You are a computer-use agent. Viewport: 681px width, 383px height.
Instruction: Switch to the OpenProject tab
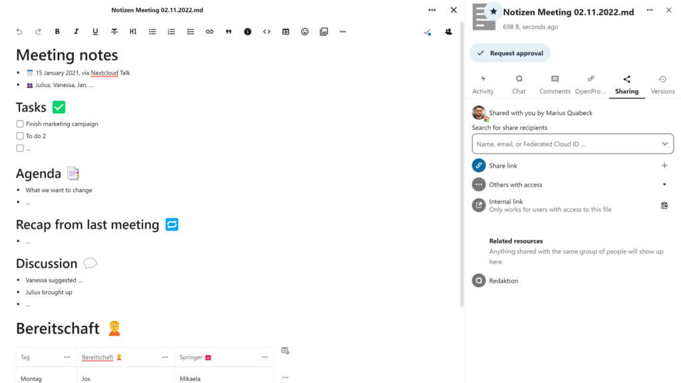click(591, 84)
